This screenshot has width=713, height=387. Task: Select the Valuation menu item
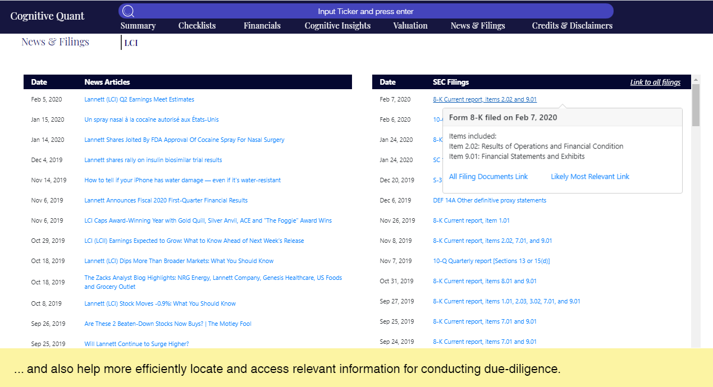coord(410,25)
